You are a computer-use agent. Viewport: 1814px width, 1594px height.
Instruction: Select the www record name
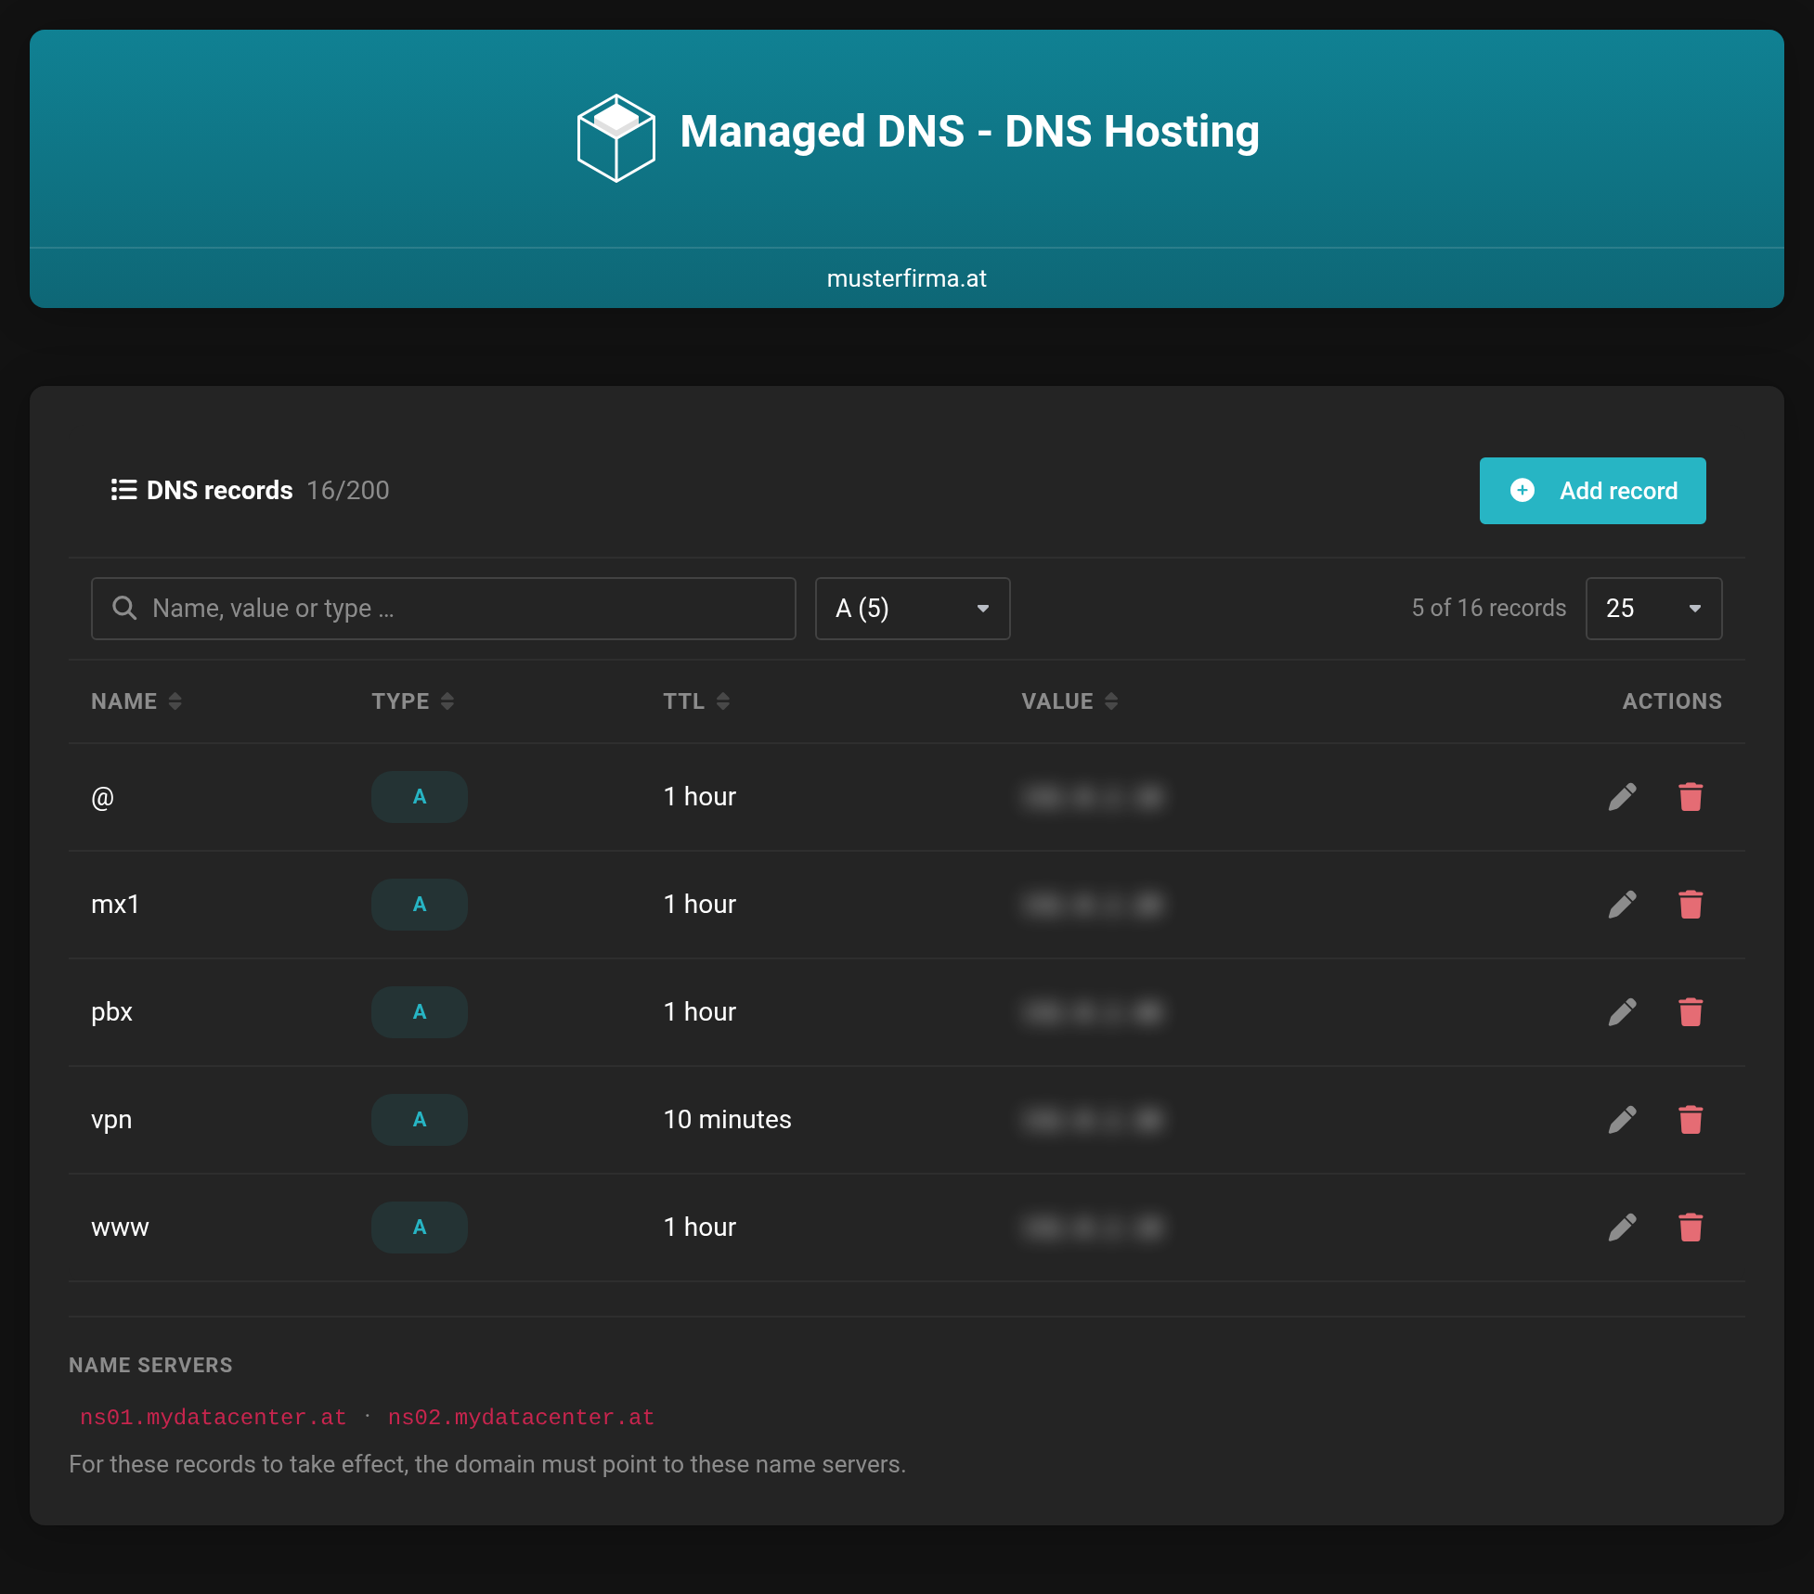pyautogui.click(x=120, y=1228)
